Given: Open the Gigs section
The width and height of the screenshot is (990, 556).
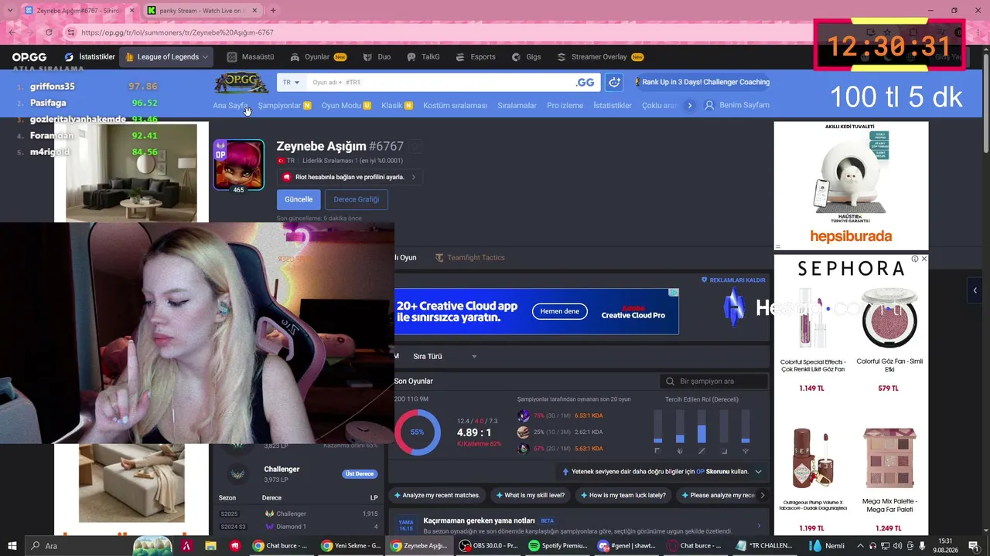Looking at the screenshot, I should (x=526, y=57).
